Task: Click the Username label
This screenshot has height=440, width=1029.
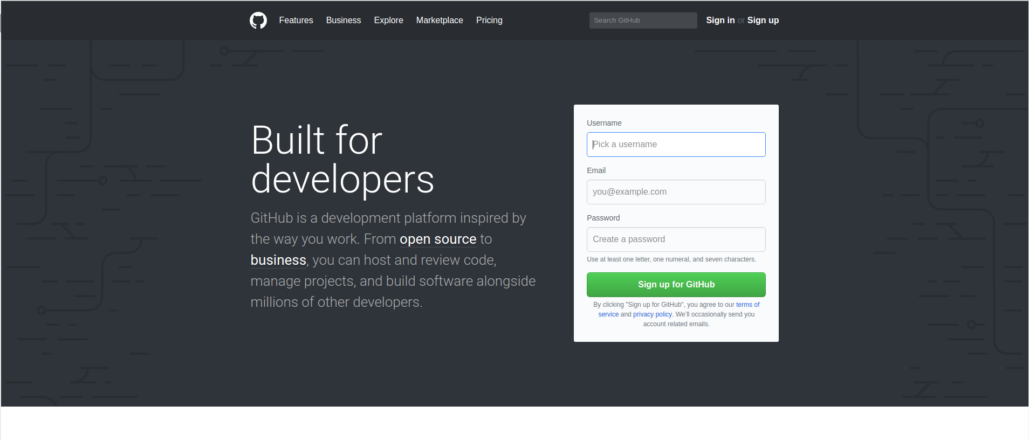Action: 604,123
